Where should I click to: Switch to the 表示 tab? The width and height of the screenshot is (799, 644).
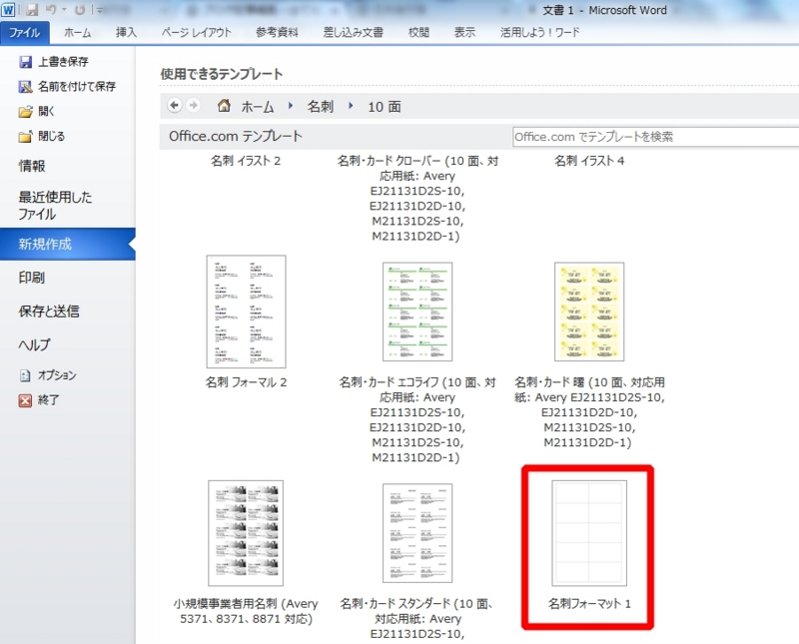pyautogui.click(x=464, y=33)
